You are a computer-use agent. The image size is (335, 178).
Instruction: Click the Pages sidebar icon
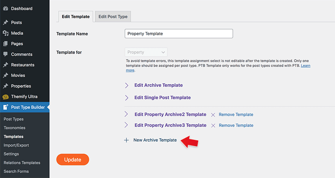coord(6,44)
